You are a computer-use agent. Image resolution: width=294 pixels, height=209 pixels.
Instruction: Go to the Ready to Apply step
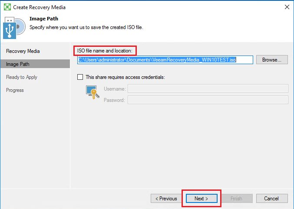(22, 77)
